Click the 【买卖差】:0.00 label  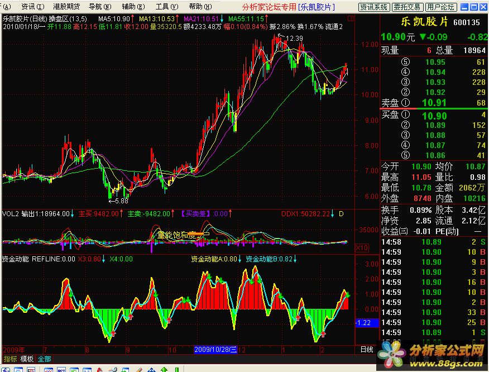point(206,214)
